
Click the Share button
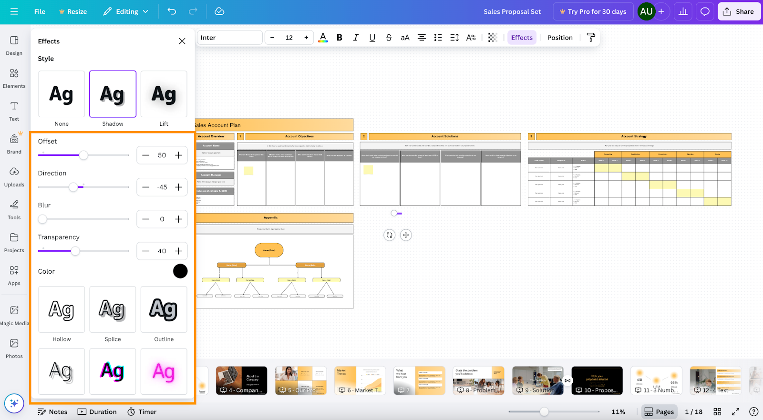tap(739, 11)
